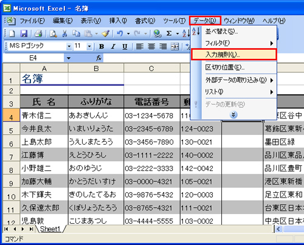Select the Sheet1 tab
Viewport: 304px width, 245px height.
coord(50,229)
